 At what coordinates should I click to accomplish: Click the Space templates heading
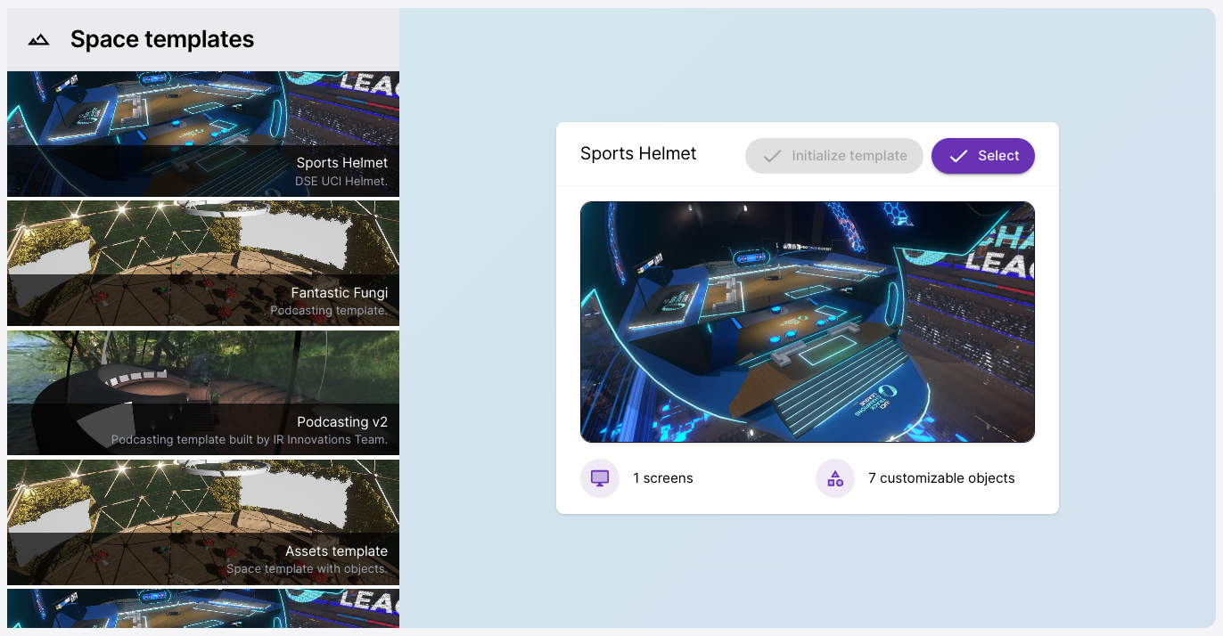click(x=162, y=39)
